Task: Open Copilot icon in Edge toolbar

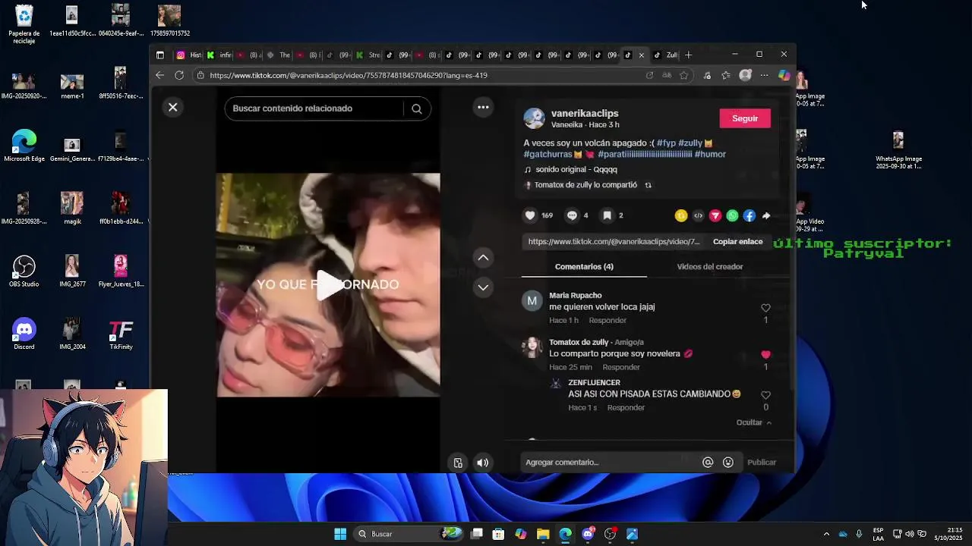Action: 784,75
